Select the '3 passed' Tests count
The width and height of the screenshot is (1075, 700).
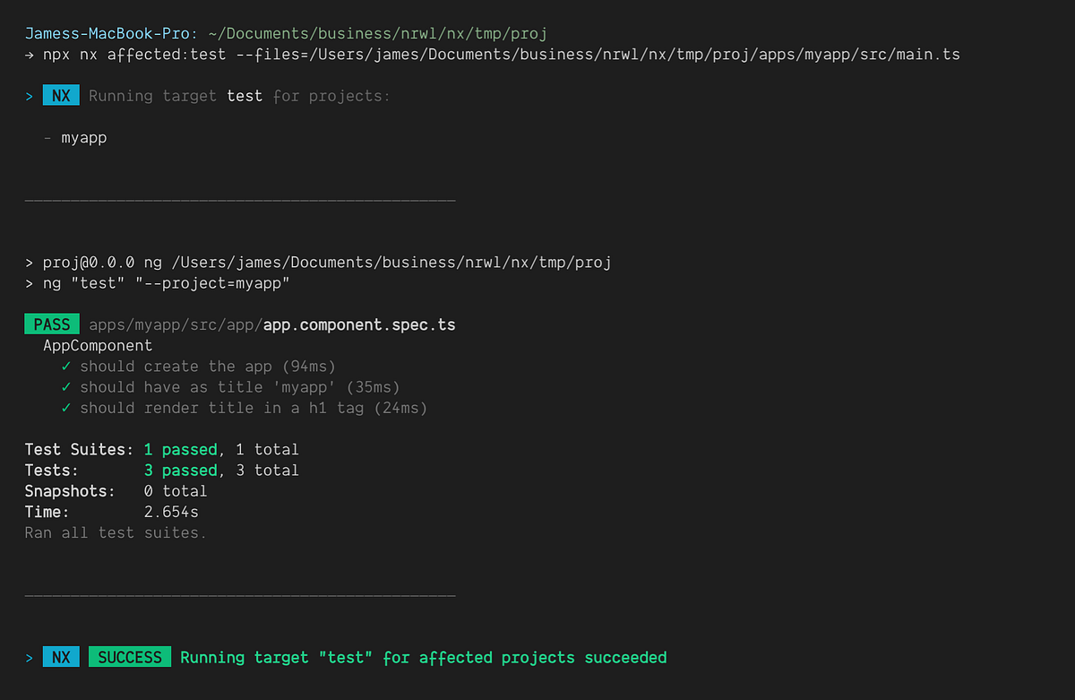(x=180, y=470)
